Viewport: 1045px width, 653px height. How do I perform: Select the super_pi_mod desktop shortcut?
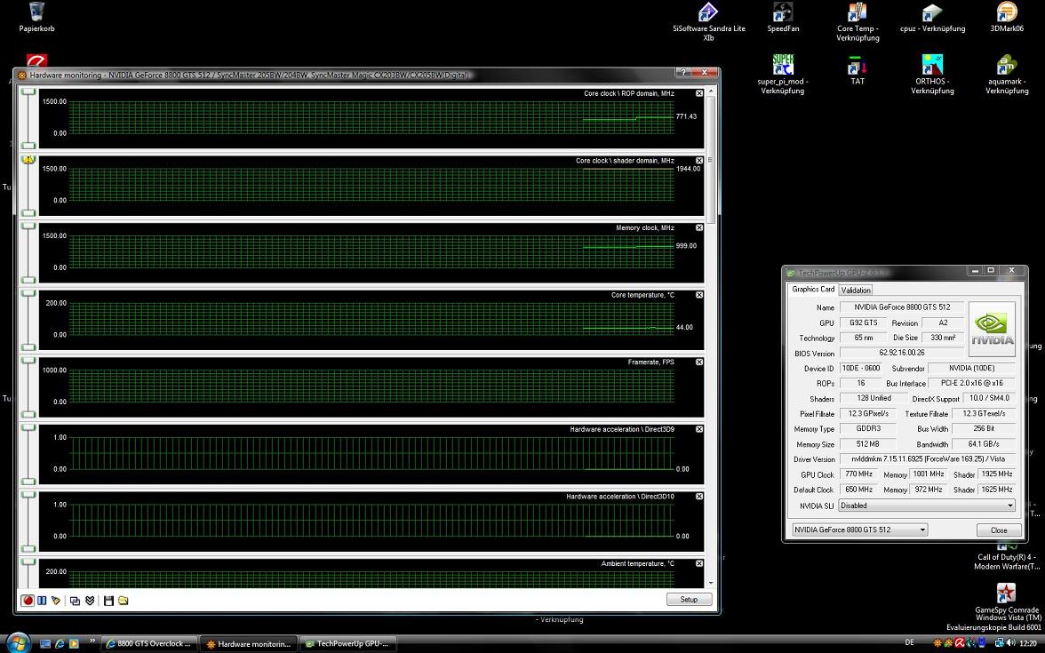(782, 75)
